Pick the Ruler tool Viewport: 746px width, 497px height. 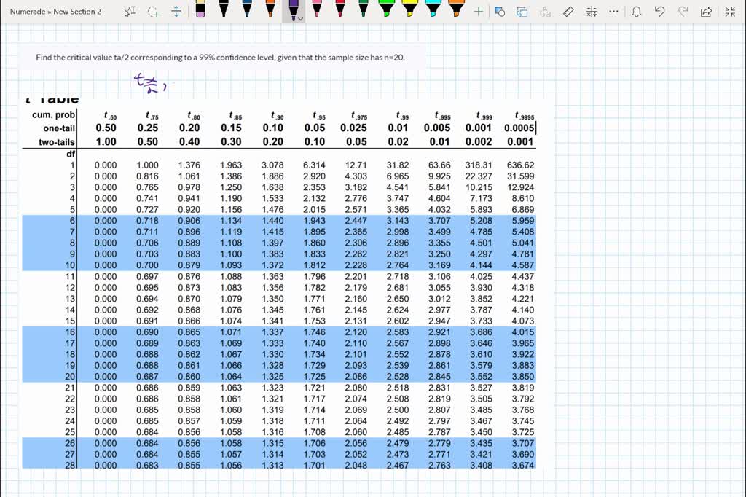568,12
